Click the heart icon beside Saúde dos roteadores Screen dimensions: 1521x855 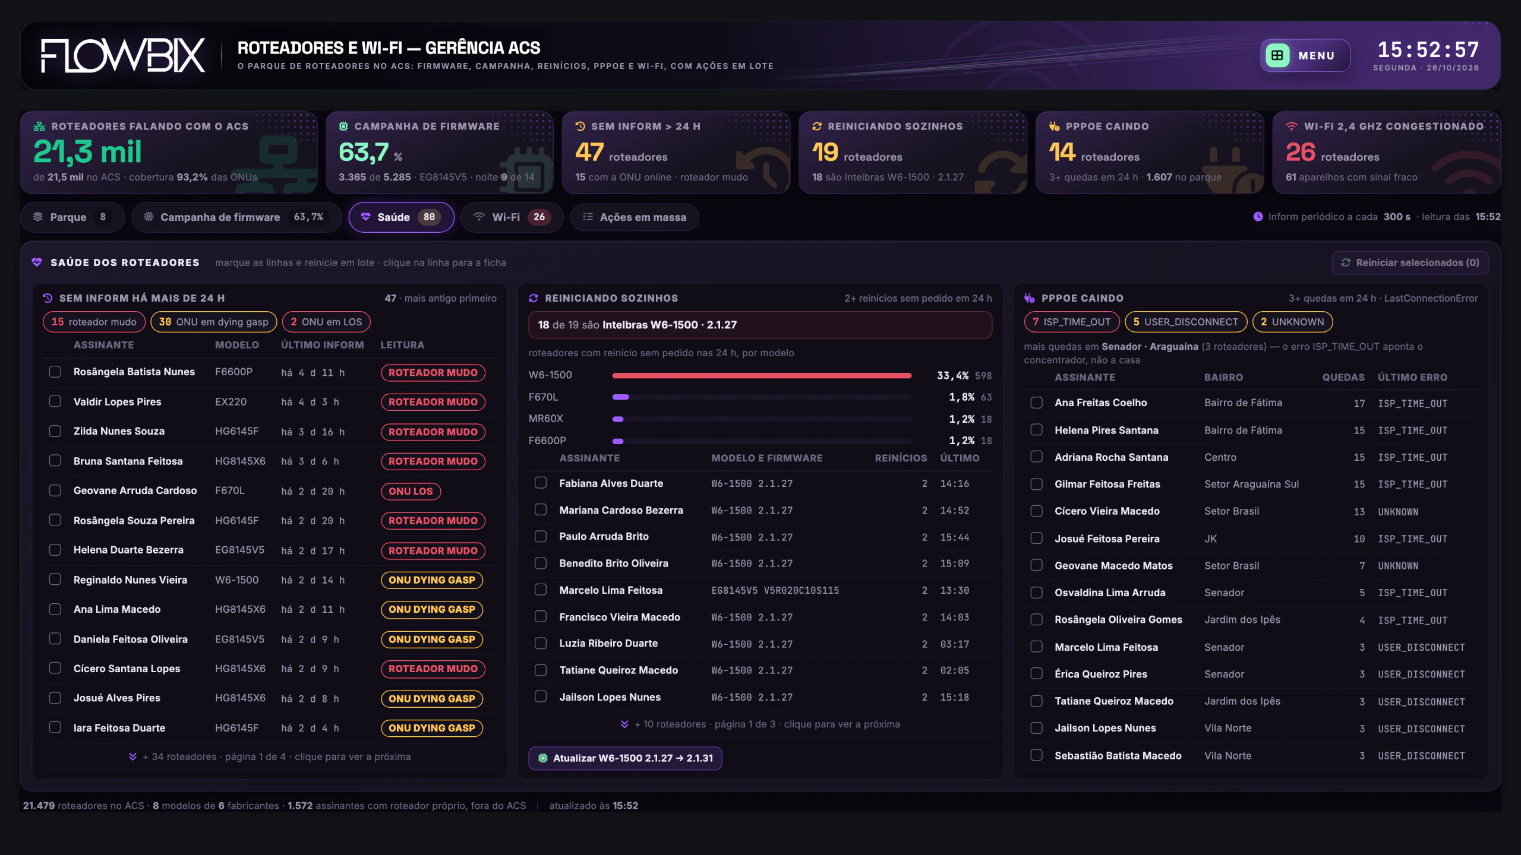click(37, 262)
